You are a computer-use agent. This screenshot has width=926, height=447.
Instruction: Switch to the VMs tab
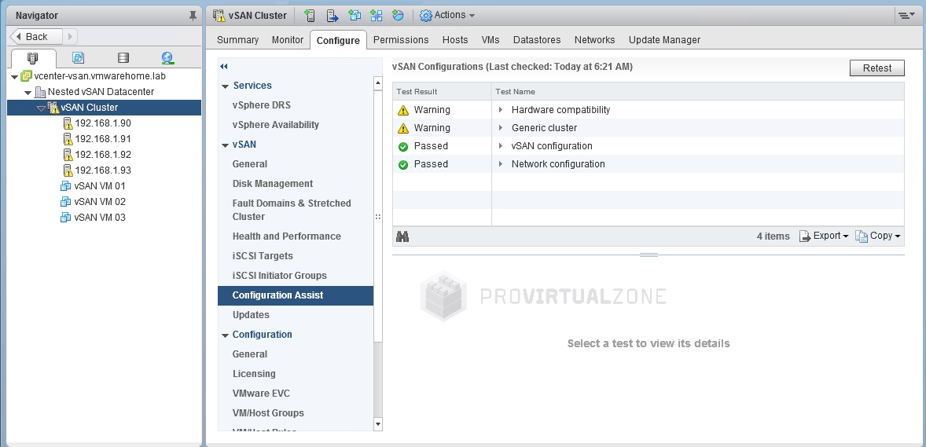[491, 40]
